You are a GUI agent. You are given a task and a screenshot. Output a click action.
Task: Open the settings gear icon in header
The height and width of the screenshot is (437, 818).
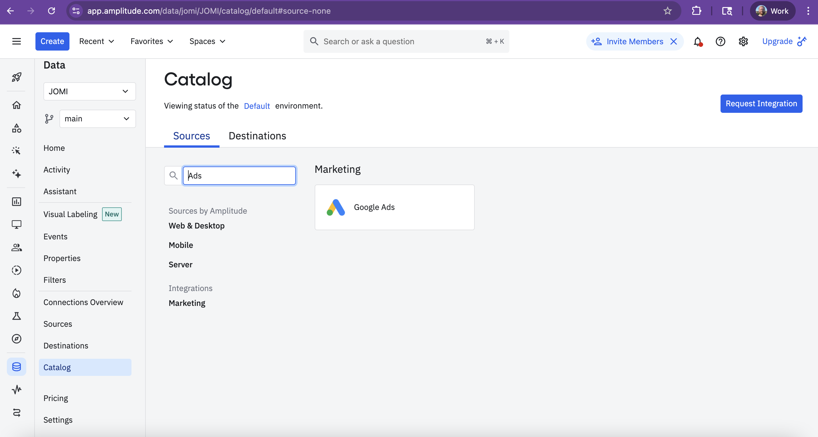(743, 42)
